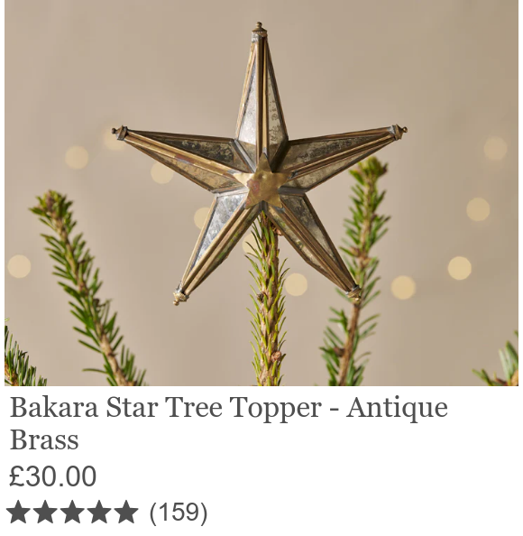Image resolution: width=523 pixels, height=536 pixels.
Task: Select the third rating star
Action: 72,512
